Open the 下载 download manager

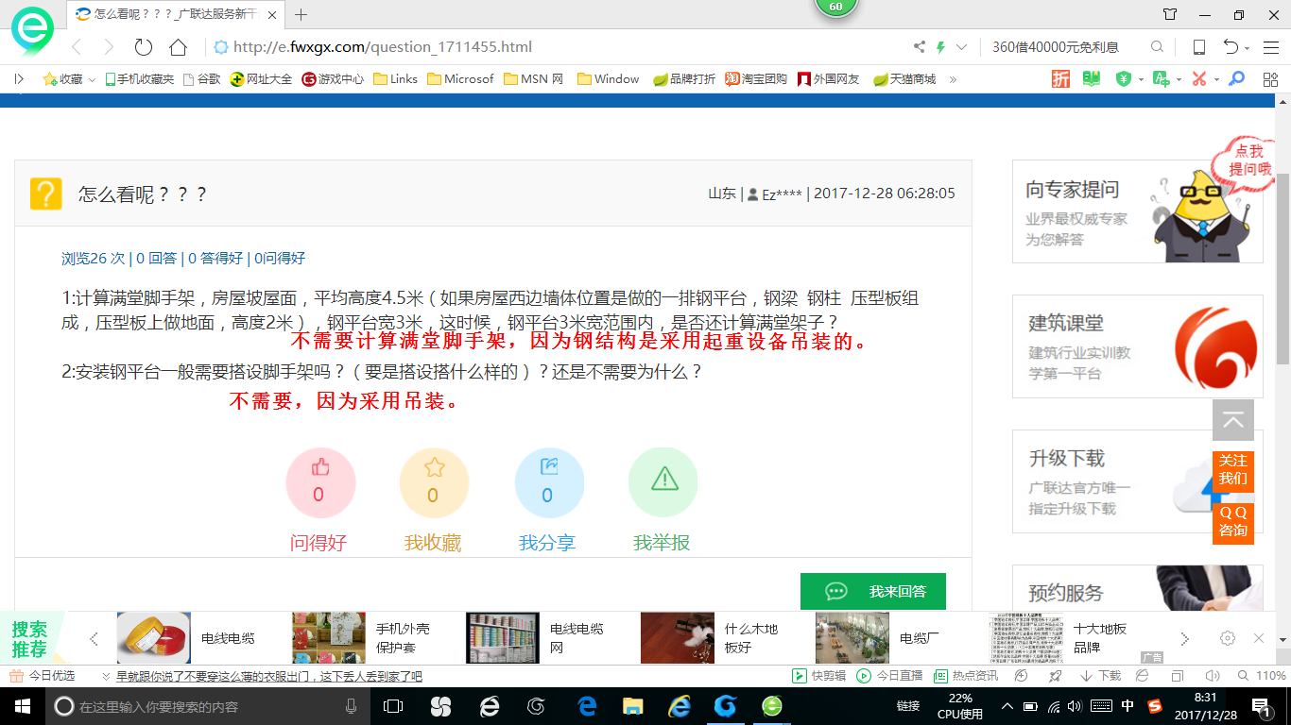(x=1100, y=676)
